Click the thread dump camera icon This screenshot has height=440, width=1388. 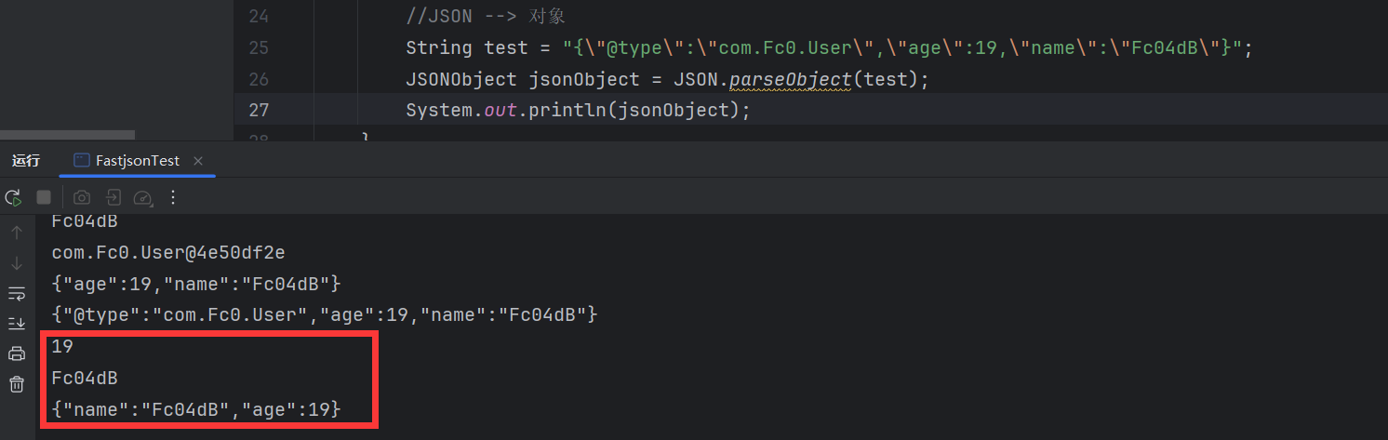pyautogui.click(x=82, y=197)
